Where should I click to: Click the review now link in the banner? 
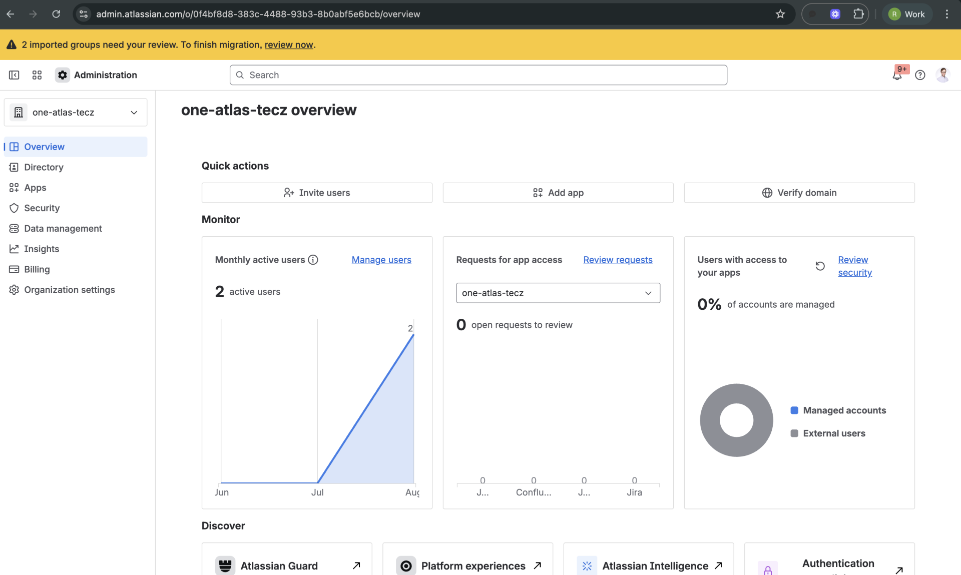pos(288,45)
